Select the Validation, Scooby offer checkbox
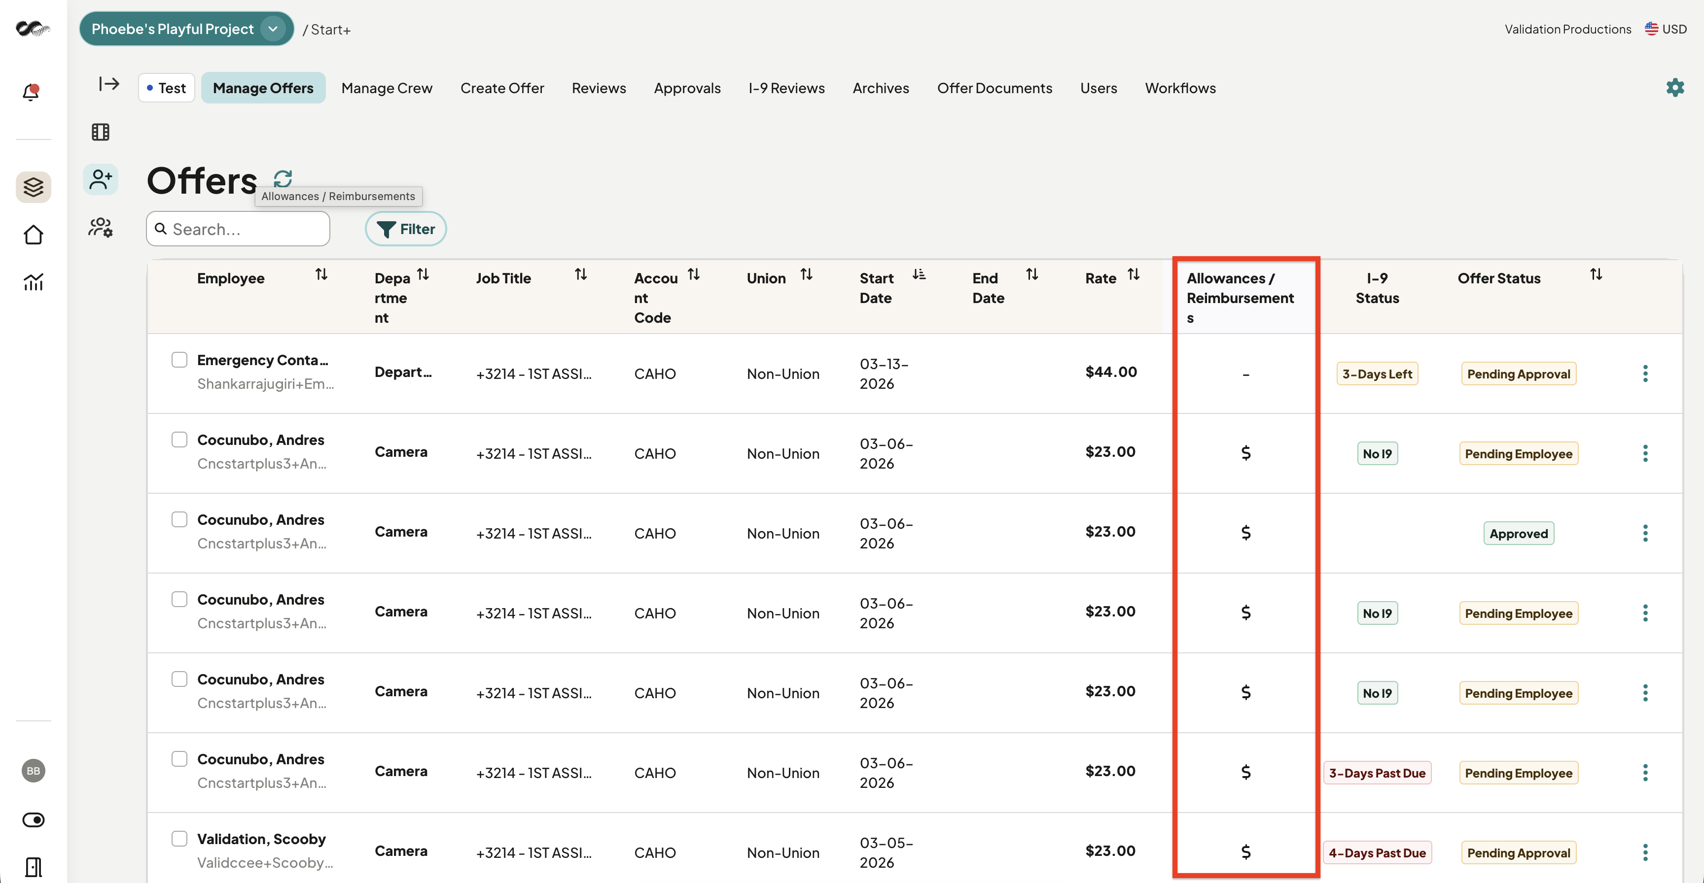This screenshot has width=1704, height=883. (179, 838)
